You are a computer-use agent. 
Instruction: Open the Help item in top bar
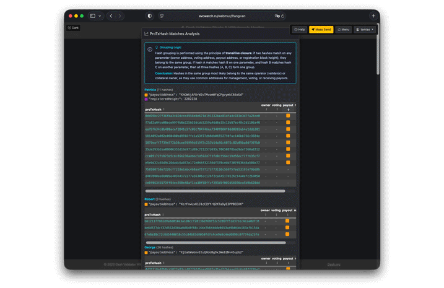pos(300,29)
